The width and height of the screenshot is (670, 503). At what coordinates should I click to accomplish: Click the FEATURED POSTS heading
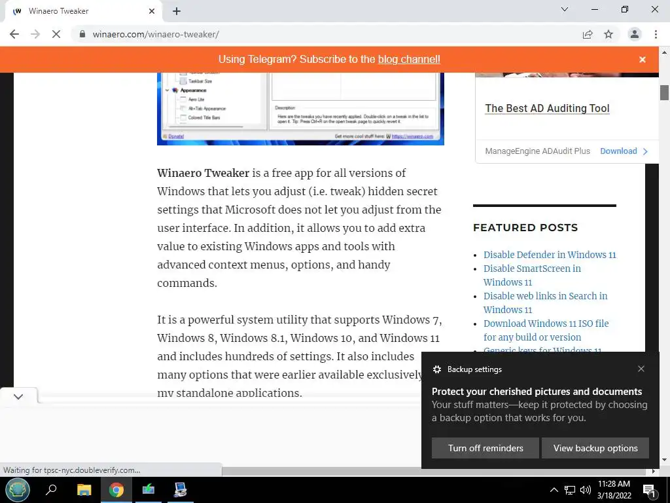(x=525, y=227)
